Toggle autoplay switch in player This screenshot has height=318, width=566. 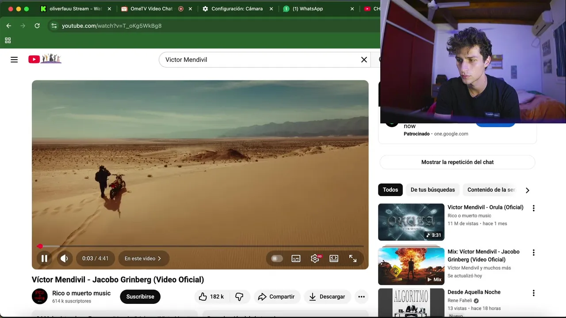[x=277, y=258]
